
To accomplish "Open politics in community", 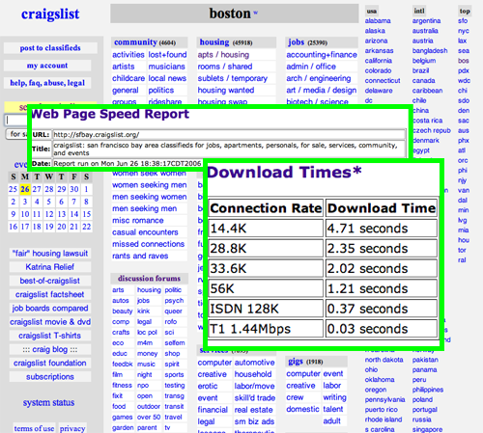I will 161,90.
